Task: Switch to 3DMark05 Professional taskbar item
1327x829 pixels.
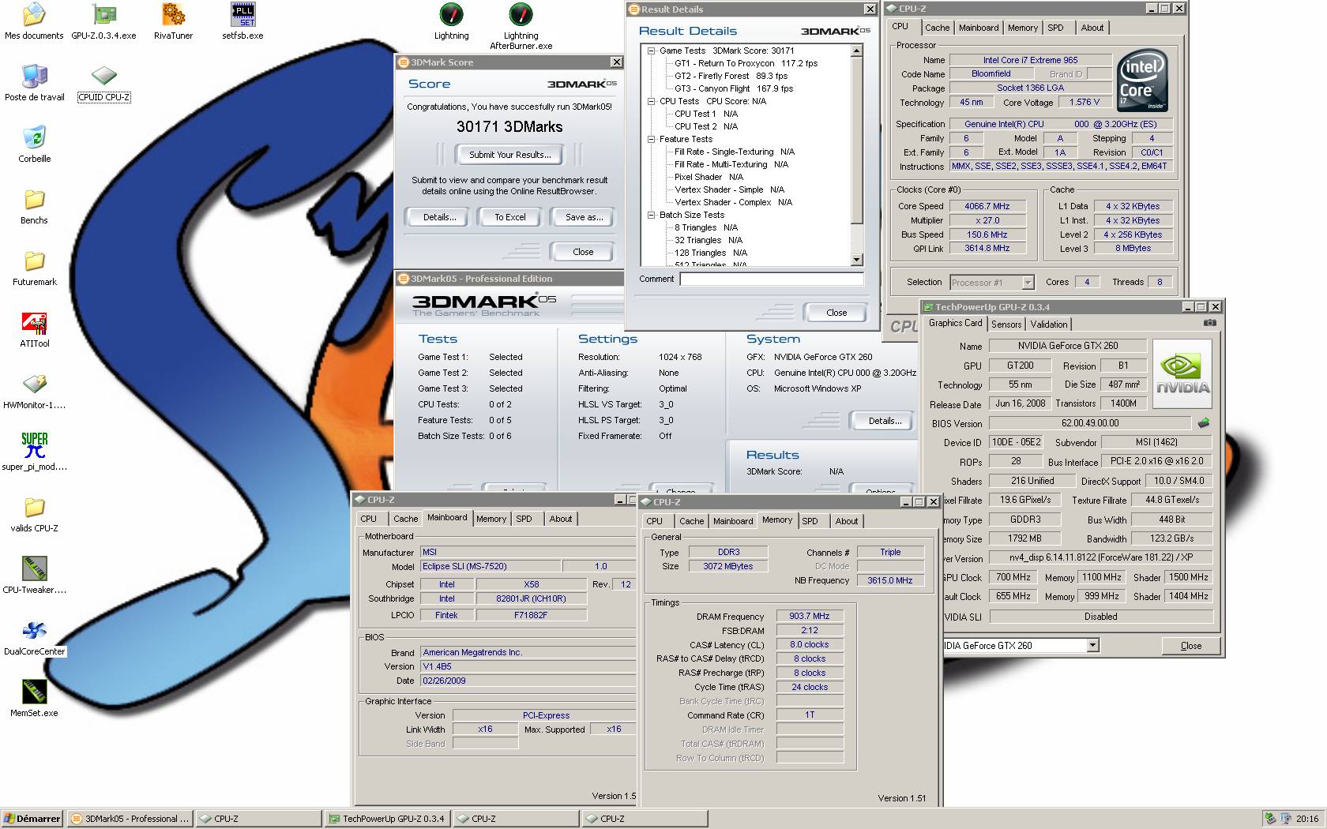Action: [x=130, y=819]
